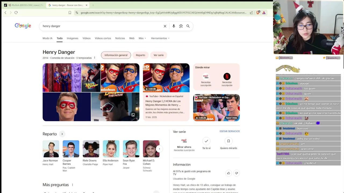Open the Videos tab

pos(87,38)
